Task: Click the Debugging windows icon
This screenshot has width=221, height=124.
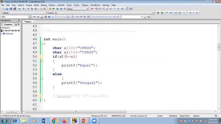Action: tap(127, 9)
